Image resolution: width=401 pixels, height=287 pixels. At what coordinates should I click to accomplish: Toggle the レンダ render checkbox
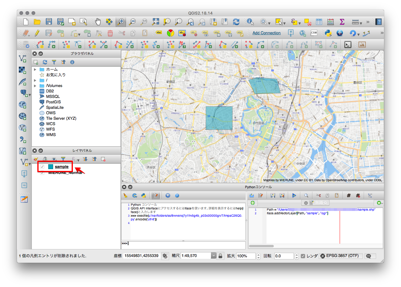point(303,256)
